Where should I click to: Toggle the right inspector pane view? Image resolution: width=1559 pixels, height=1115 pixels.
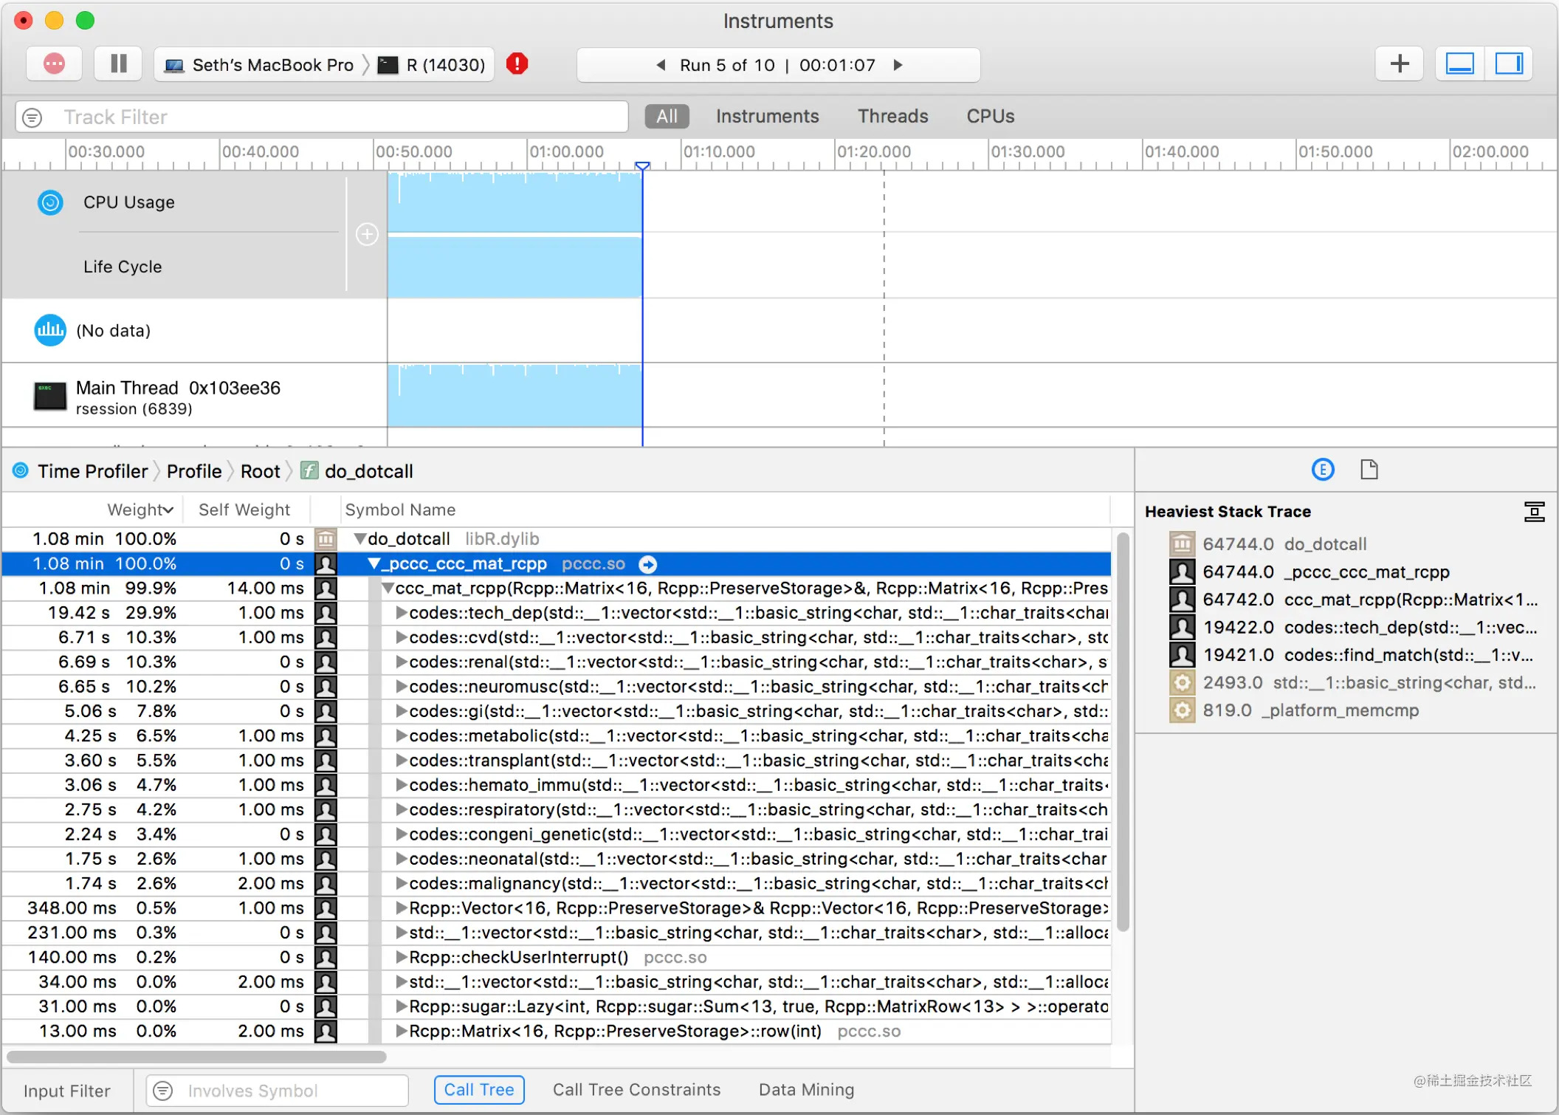(1508, 64)
